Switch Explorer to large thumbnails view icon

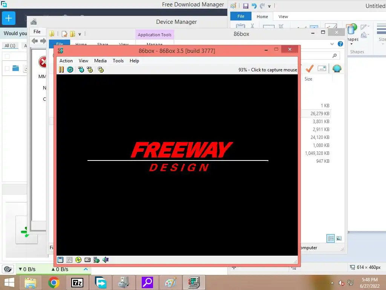coord(339,238)
